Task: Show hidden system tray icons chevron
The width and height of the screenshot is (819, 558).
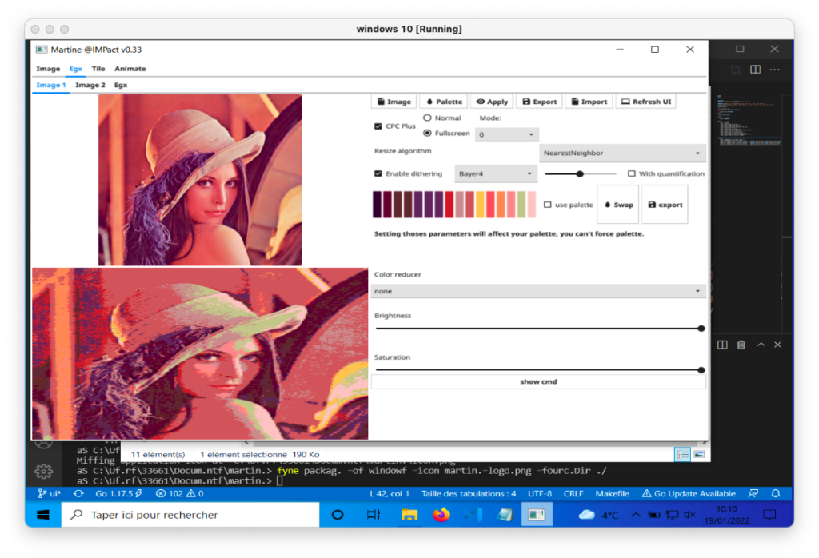Action: tap(636, 515)
